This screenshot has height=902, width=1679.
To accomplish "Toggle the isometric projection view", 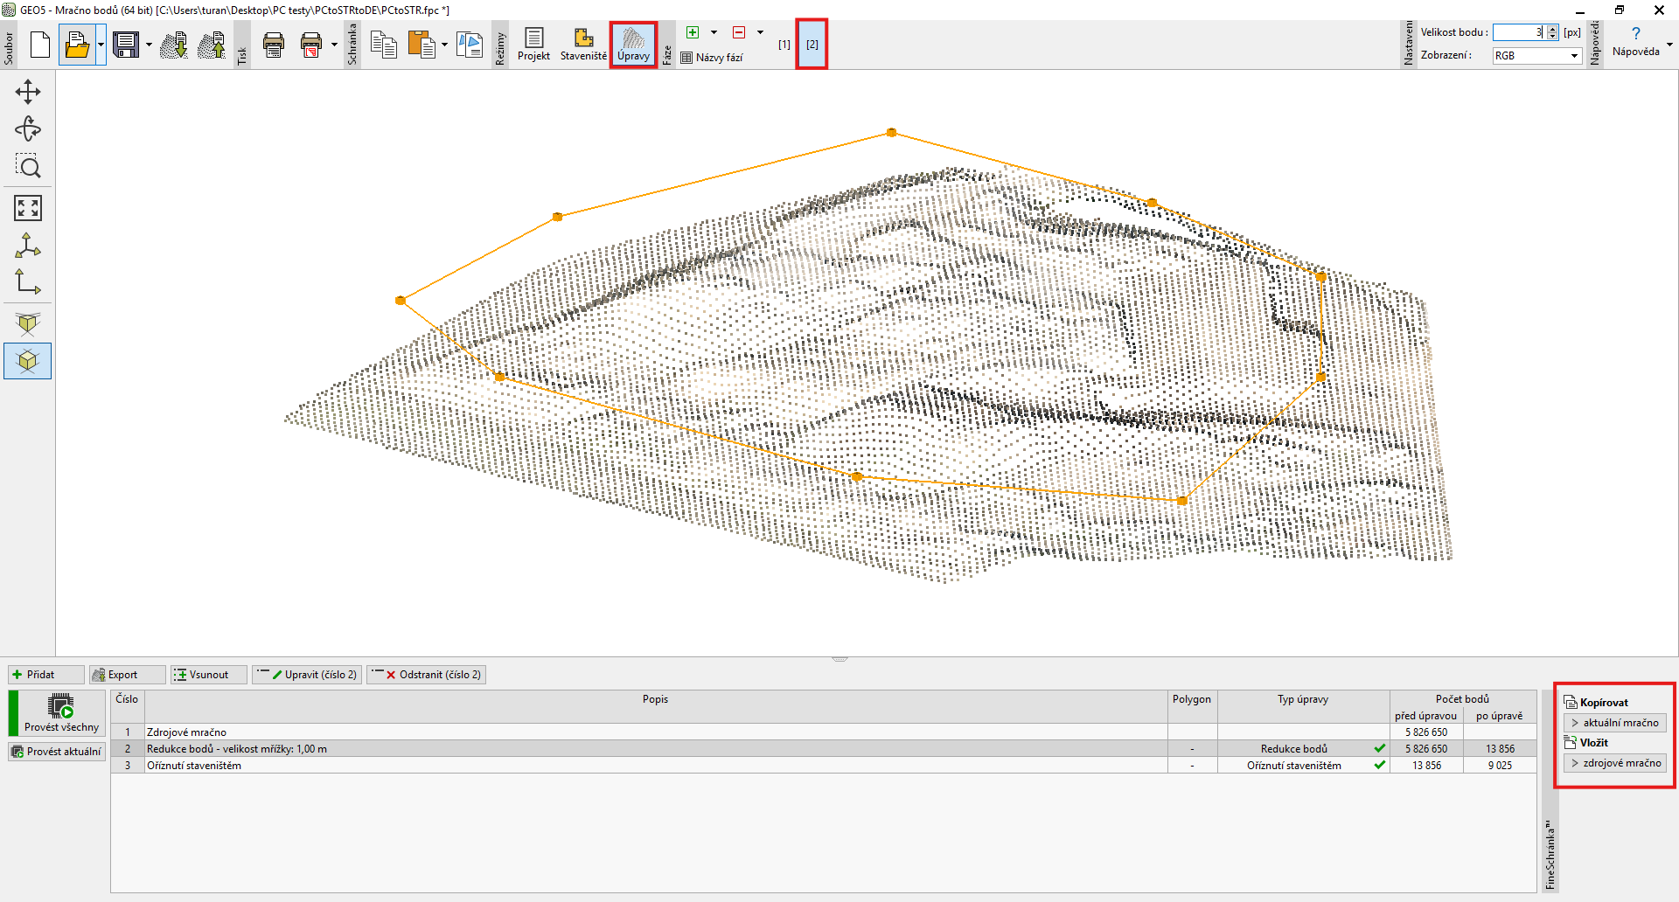I will pyautogui.click(x=28, y=361).
